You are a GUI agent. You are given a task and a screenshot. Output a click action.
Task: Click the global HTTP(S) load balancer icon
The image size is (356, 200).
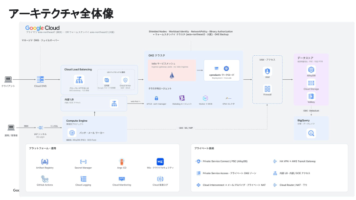click(x=79, y=80)
